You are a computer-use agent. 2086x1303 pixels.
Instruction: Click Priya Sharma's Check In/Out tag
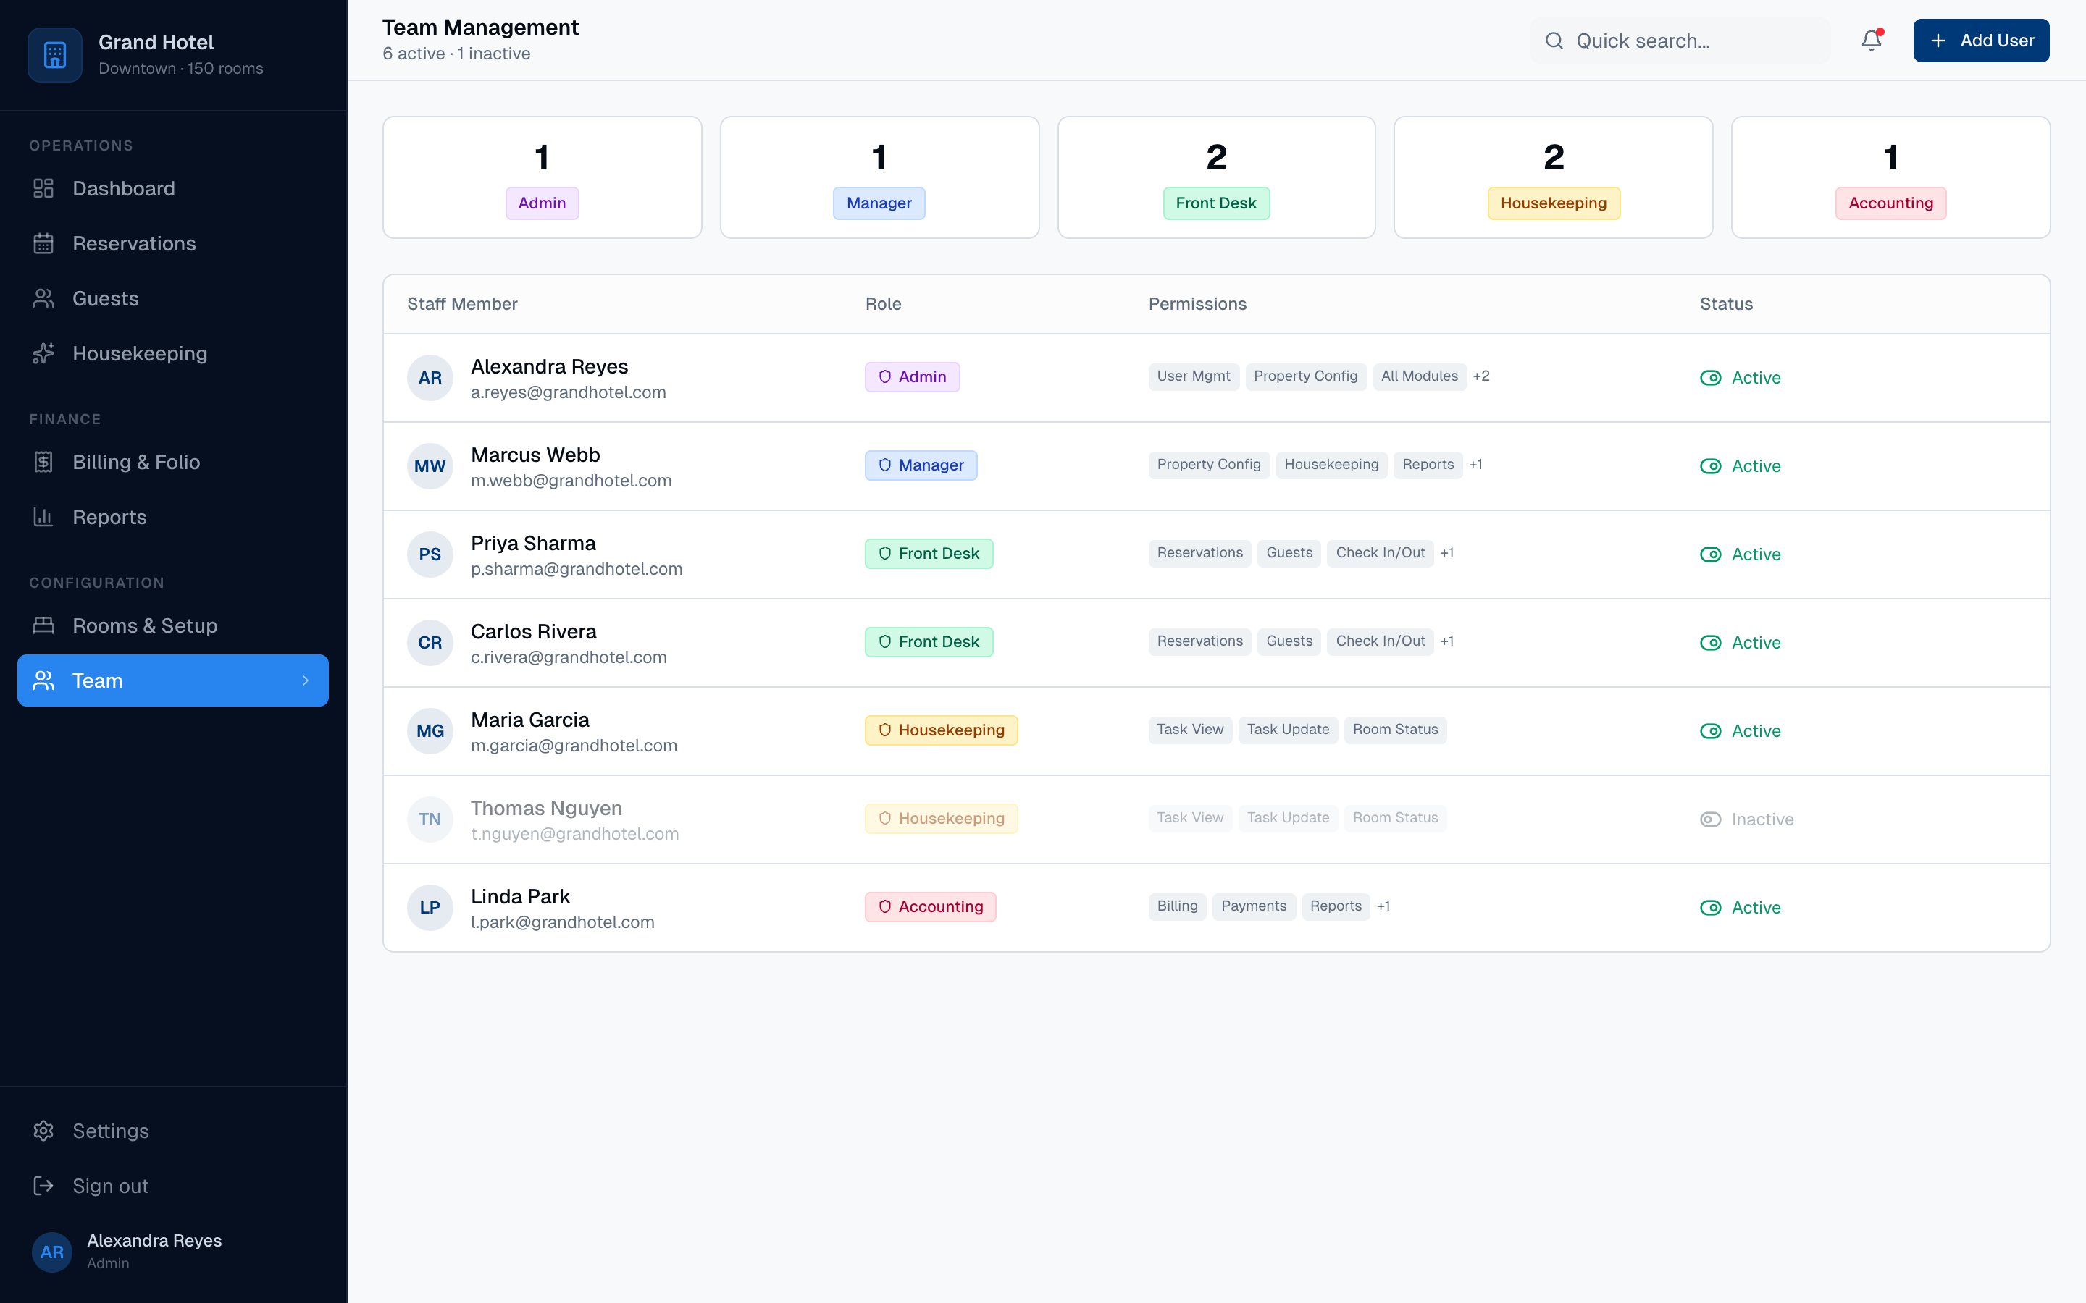[1380, 553]
